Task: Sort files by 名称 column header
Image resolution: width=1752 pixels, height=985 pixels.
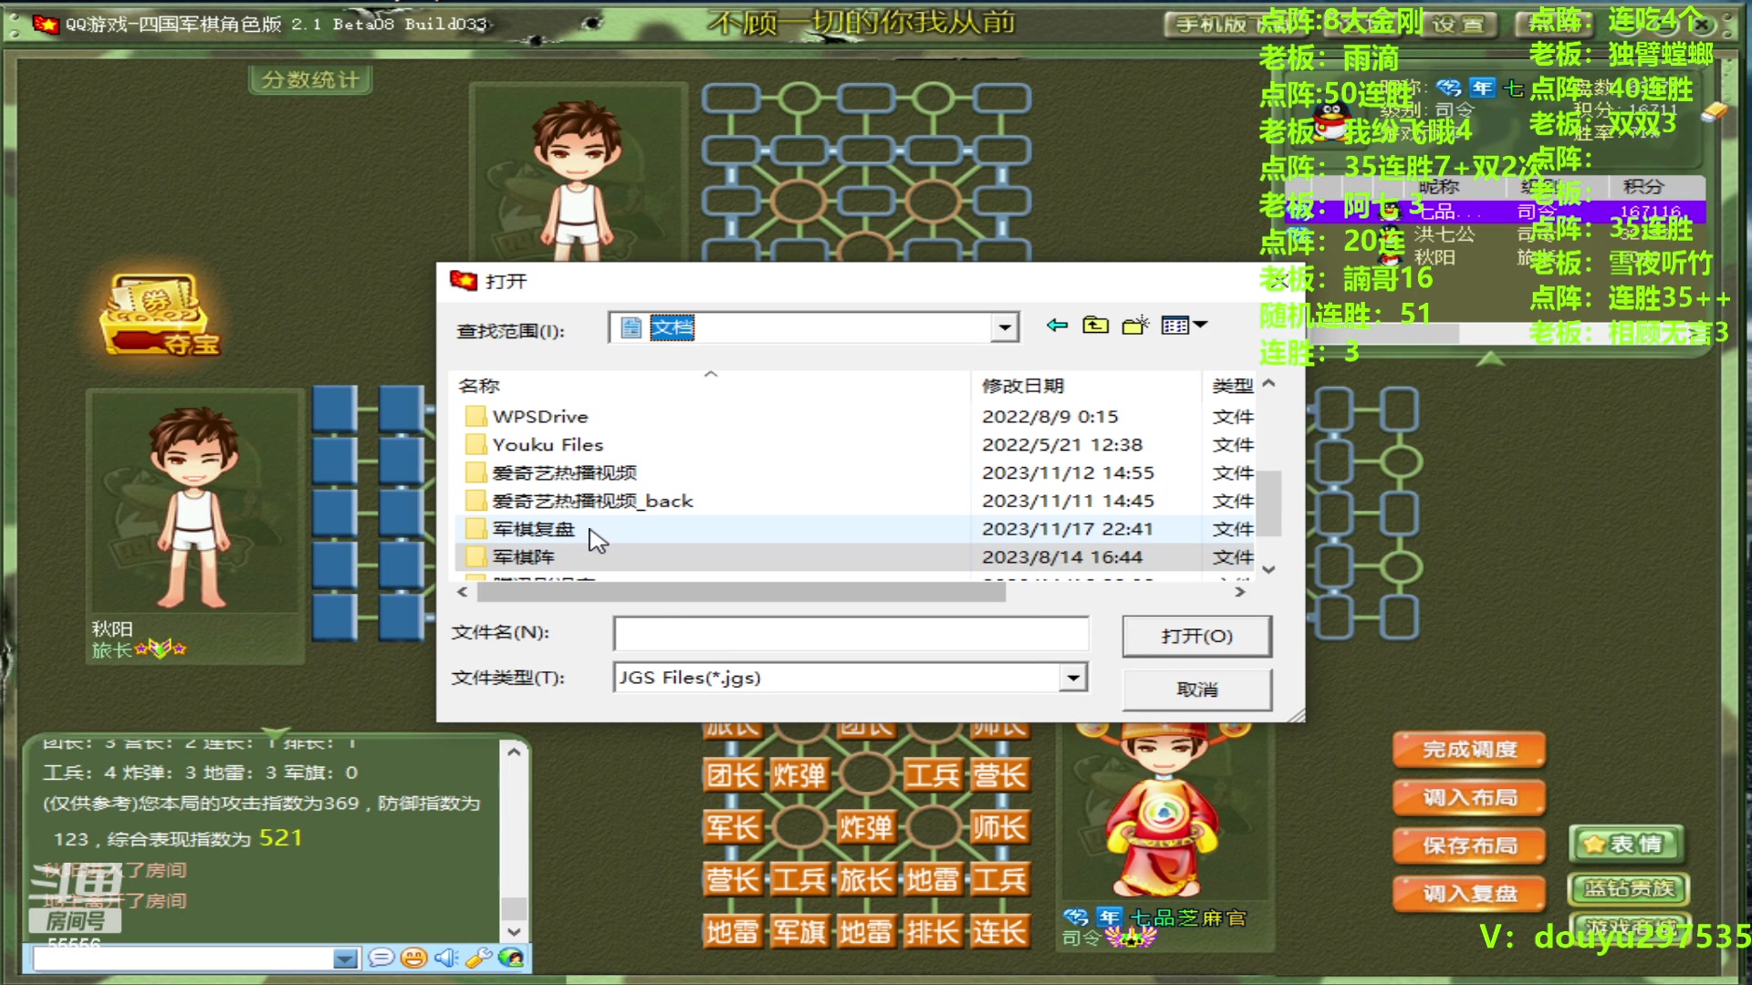Action: (712, 386)
